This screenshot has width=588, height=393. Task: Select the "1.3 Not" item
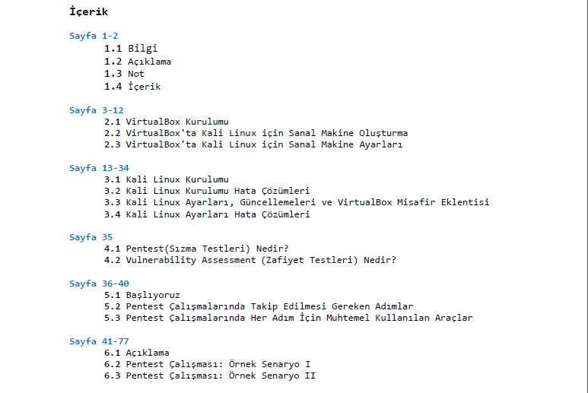(x=124, y=74)
